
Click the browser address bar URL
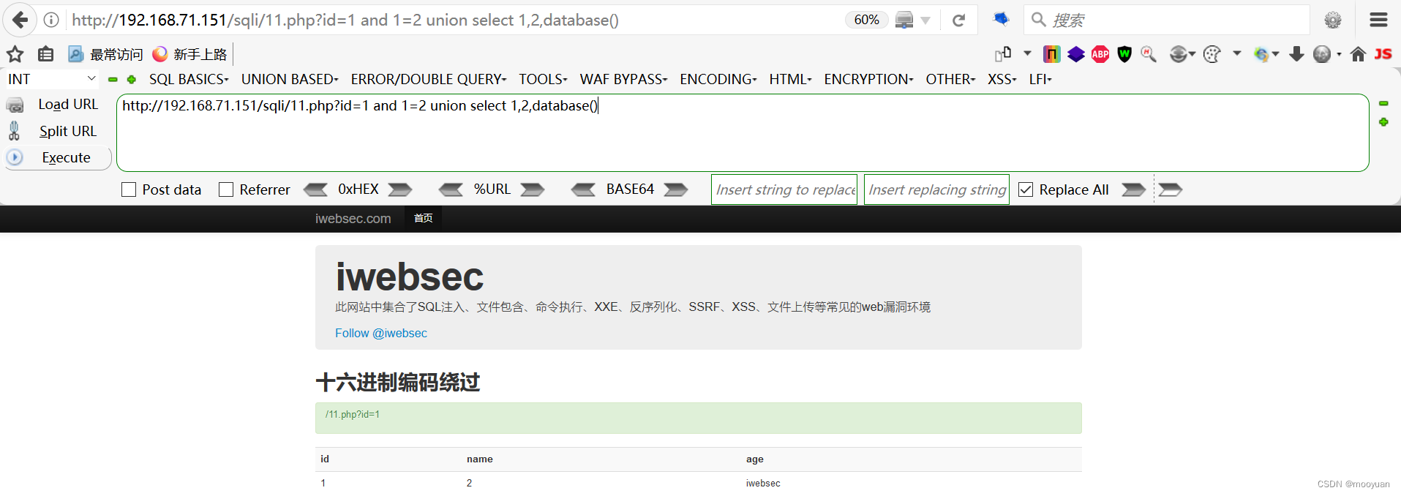coord(345,20)
